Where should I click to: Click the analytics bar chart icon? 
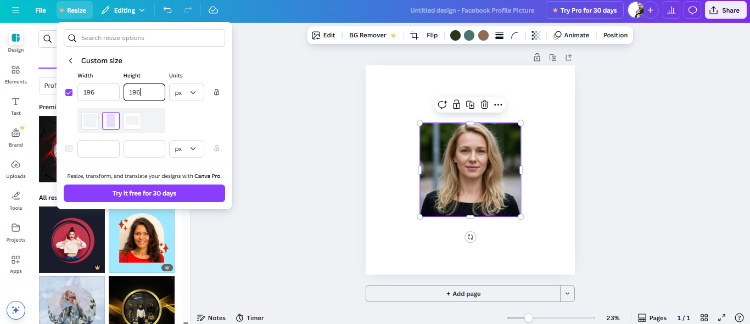pos(671,10)
